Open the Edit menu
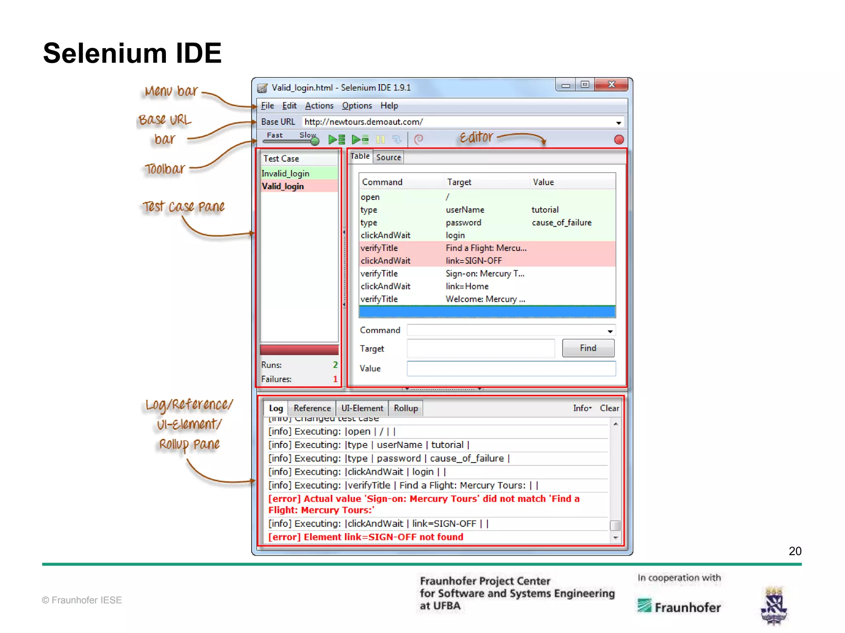This screenshot has height=633, width=845. (289, 105)
